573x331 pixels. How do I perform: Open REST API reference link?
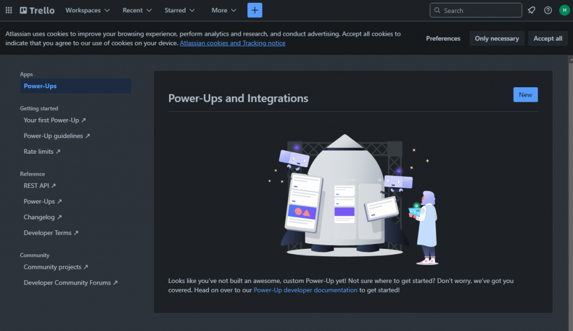[40, 186]
